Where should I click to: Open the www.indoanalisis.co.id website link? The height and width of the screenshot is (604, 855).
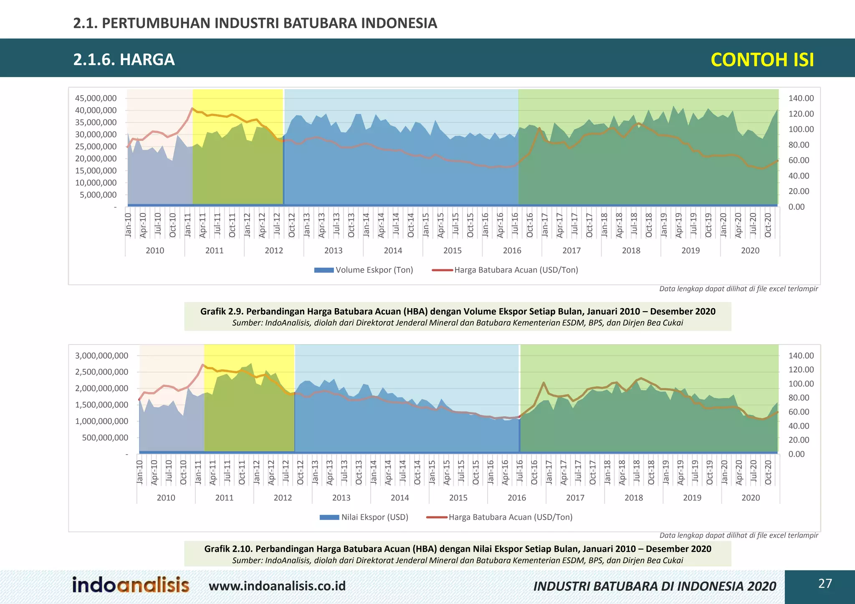(x=277, y=586)
